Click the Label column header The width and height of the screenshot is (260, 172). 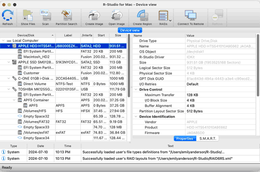pos(68,35)
